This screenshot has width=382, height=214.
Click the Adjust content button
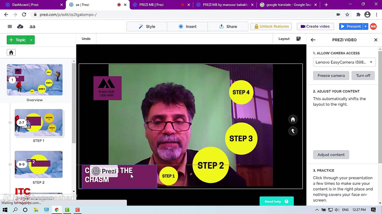[331, 154]
